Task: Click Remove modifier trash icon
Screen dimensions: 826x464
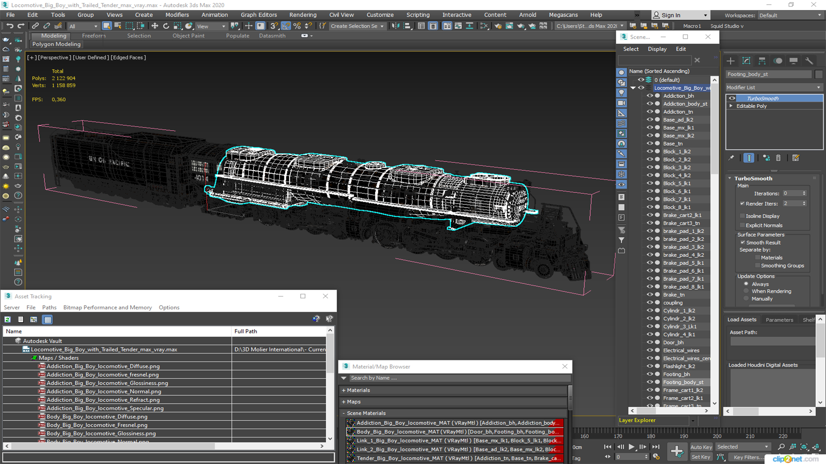Action: [x=778, y=158]
